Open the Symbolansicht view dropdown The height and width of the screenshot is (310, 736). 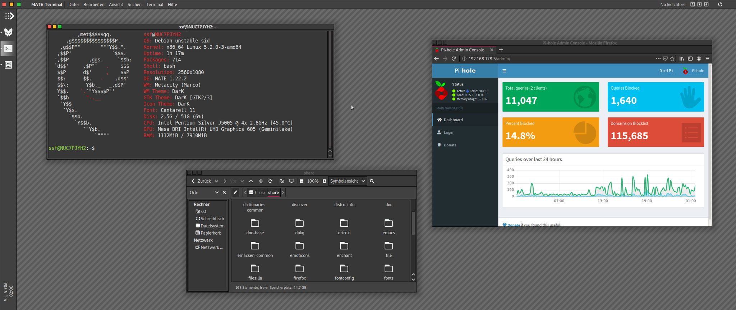point(348,181)
